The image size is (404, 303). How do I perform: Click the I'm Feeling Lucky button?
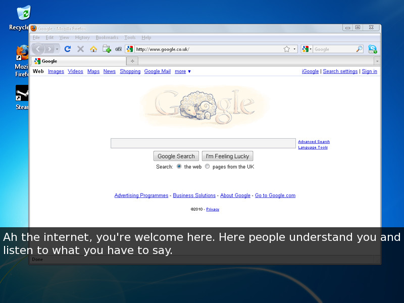tap(228, 156)
